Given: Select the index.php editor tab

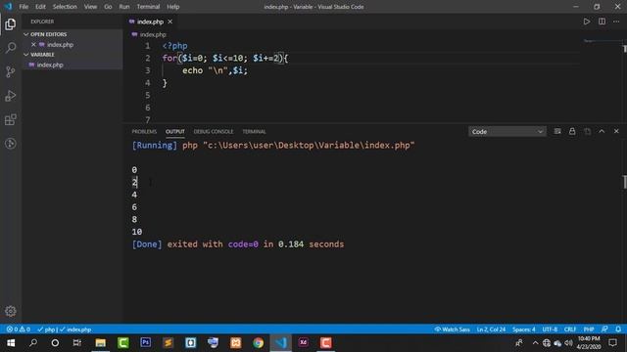Looking at the screenshot, I should 150,22.
